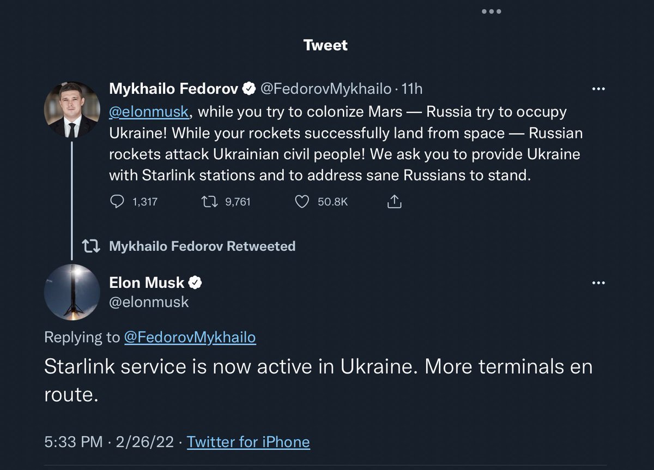
Task: Click the @elonmusk mention in Fedorov's tweet
Action: point(149,112)
